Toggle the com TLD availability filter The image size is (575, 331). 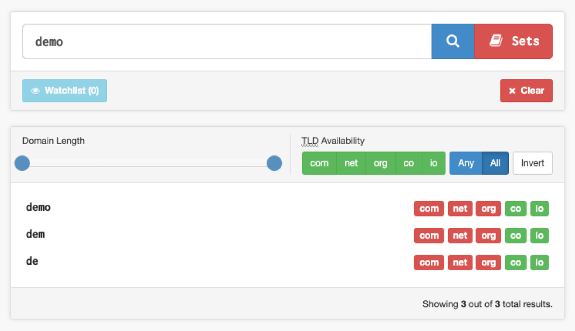coord(319,163)
